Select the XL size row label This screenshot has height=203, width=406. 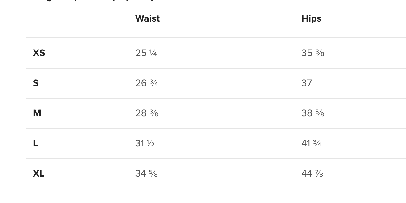[x=38, y=173]
